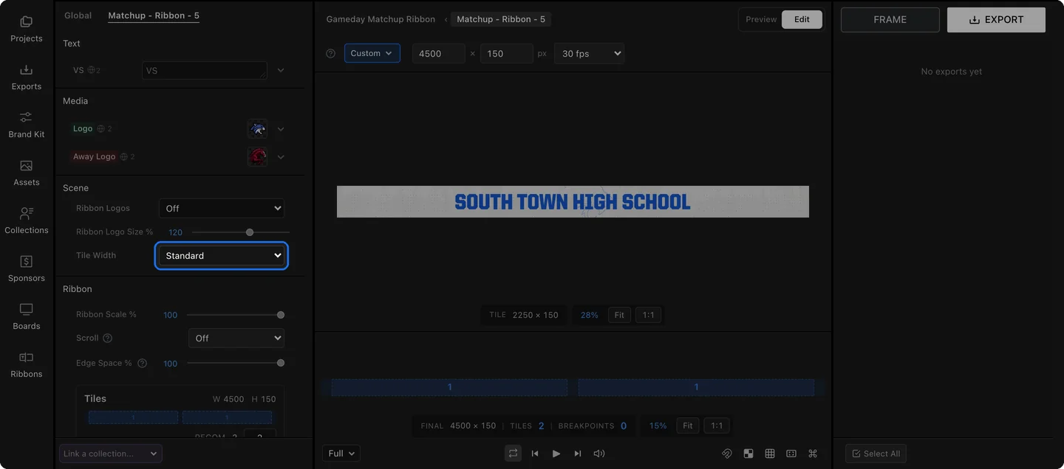Open the Ribbon Logos dropdown
The height and width of the screenshot is (469, 1064).
coord(222,209)
